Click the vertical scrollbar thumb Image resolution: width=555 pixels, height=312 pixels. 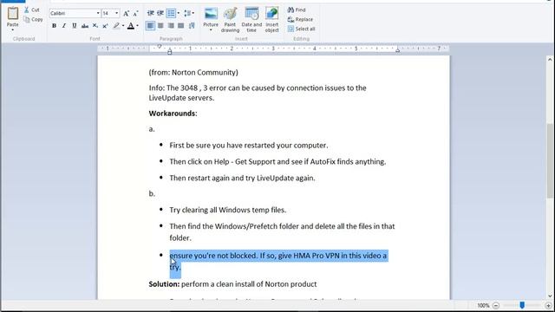[550, 161]
